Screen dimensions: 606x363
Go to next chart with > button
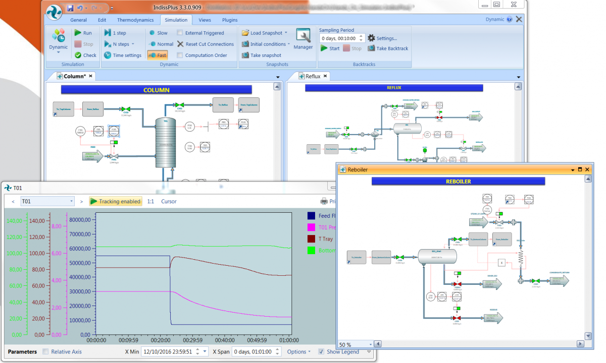pyautogui.click(x=81, y=202)
